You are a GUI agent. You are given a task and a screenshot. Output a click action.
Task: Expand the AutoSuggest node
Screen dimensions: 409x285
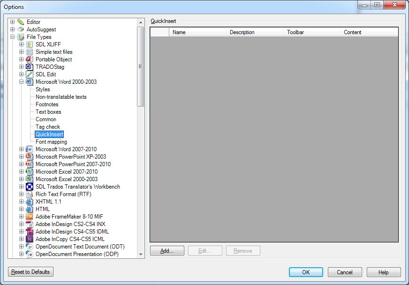point(12,29)
